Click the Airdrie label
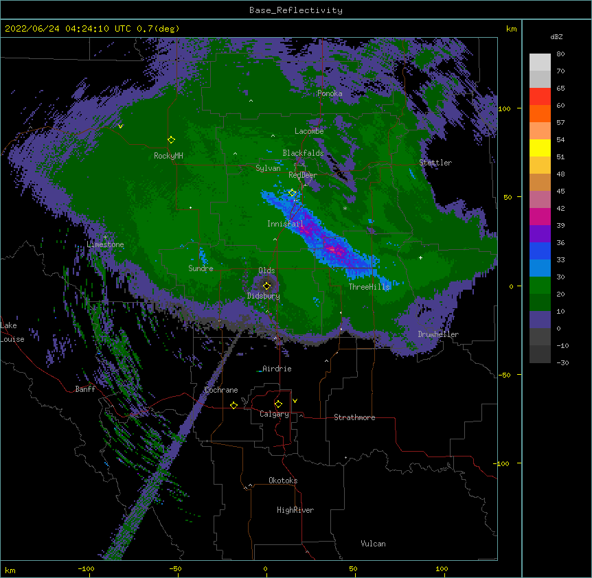 click(277, 369)
